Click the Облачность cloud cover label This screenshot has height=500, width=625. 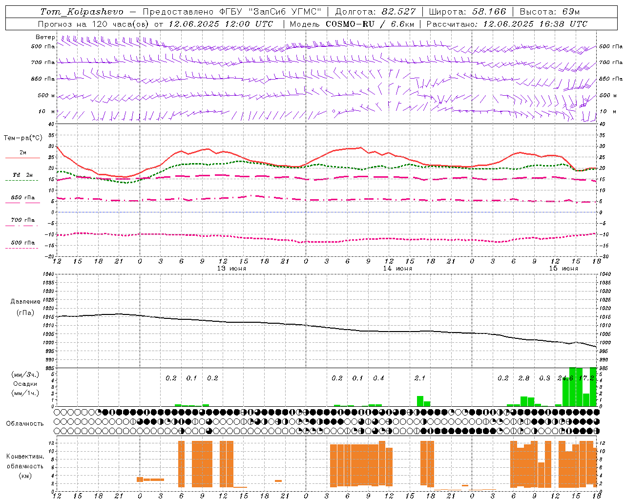(x=25, y=424)
